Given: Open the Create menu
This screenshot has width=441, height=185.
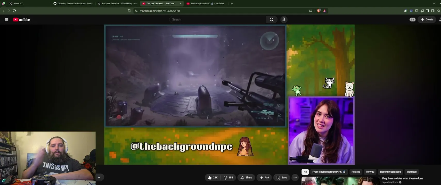Looking at the screenshot, I should pos(427,20).
